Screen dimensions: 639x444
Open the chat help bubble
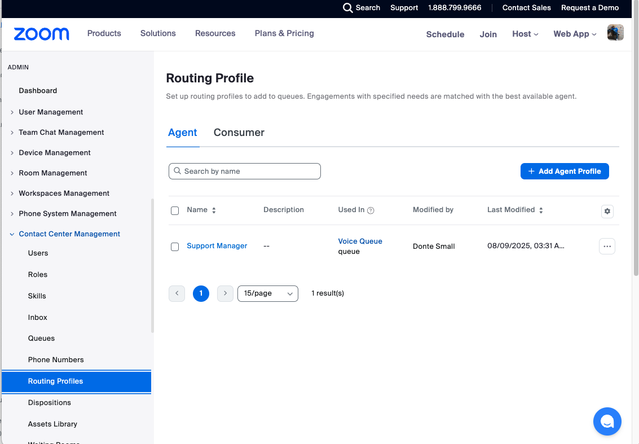607,421
